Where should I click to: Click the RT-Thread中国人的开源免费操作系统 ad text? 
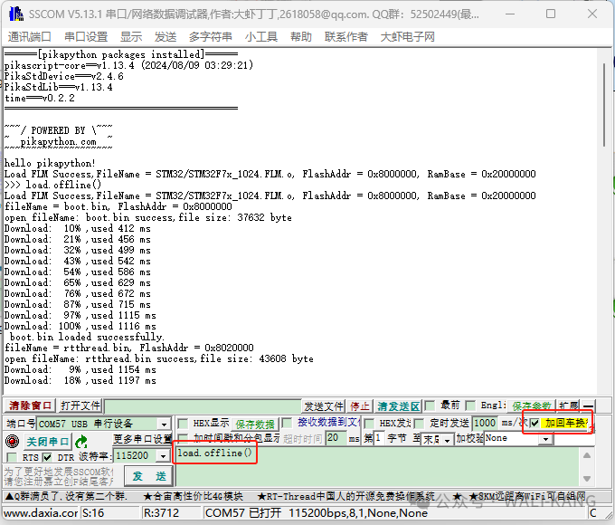[x=345, y=497]
